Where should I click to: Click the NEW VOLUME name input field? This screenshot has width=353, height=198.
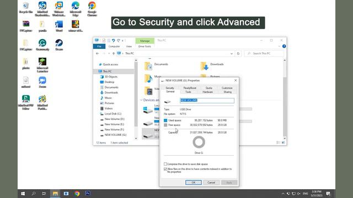point(207,100)
